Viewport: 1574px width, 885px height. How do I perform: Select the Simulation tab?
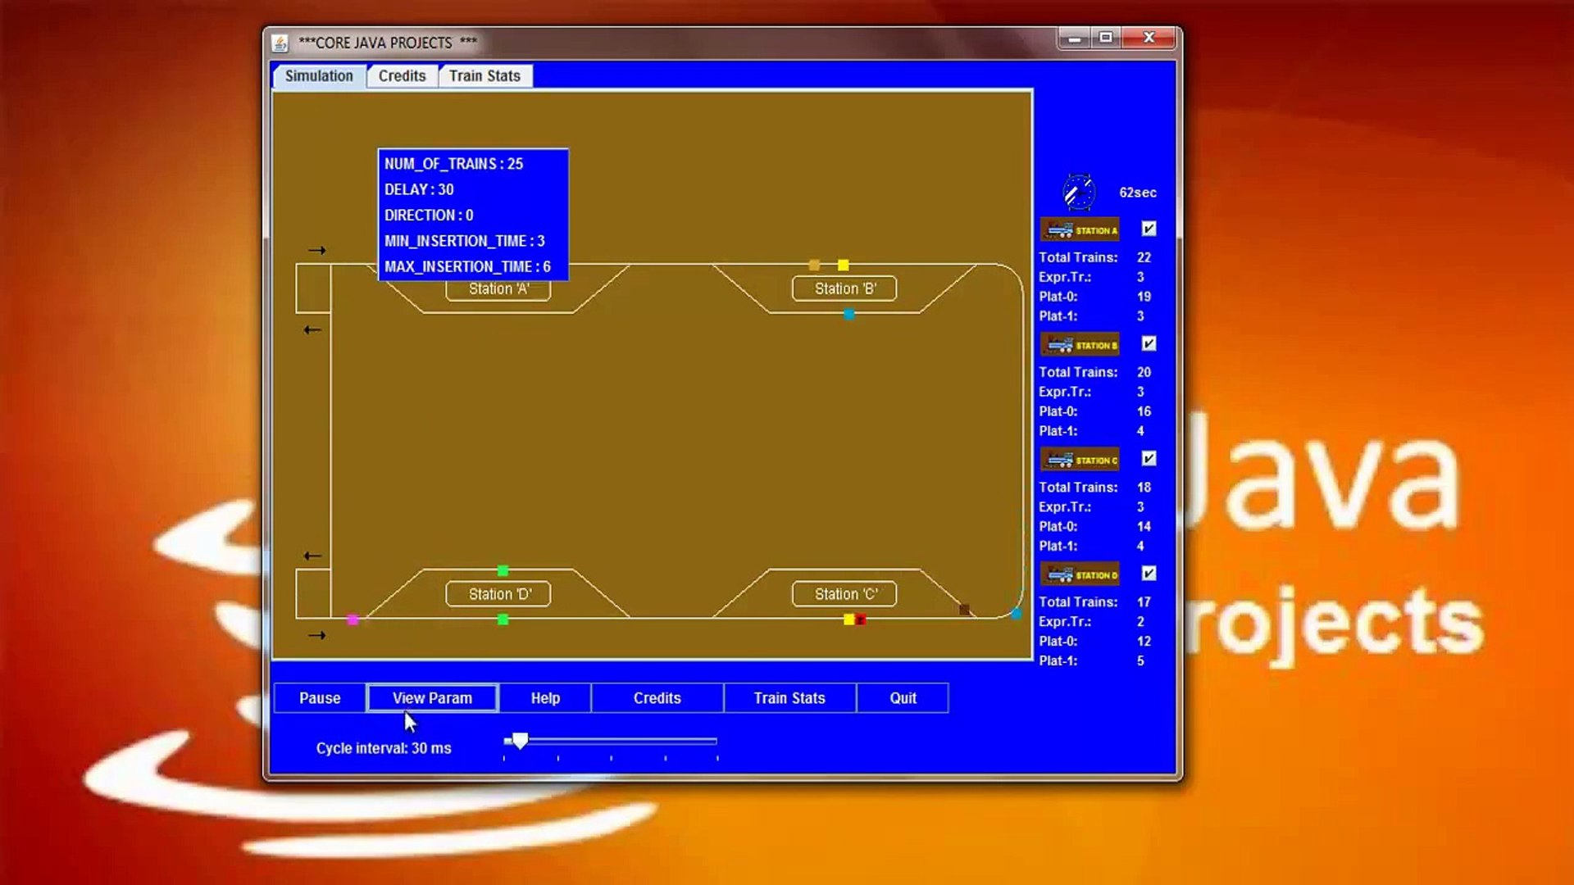(x=319, y=76)
